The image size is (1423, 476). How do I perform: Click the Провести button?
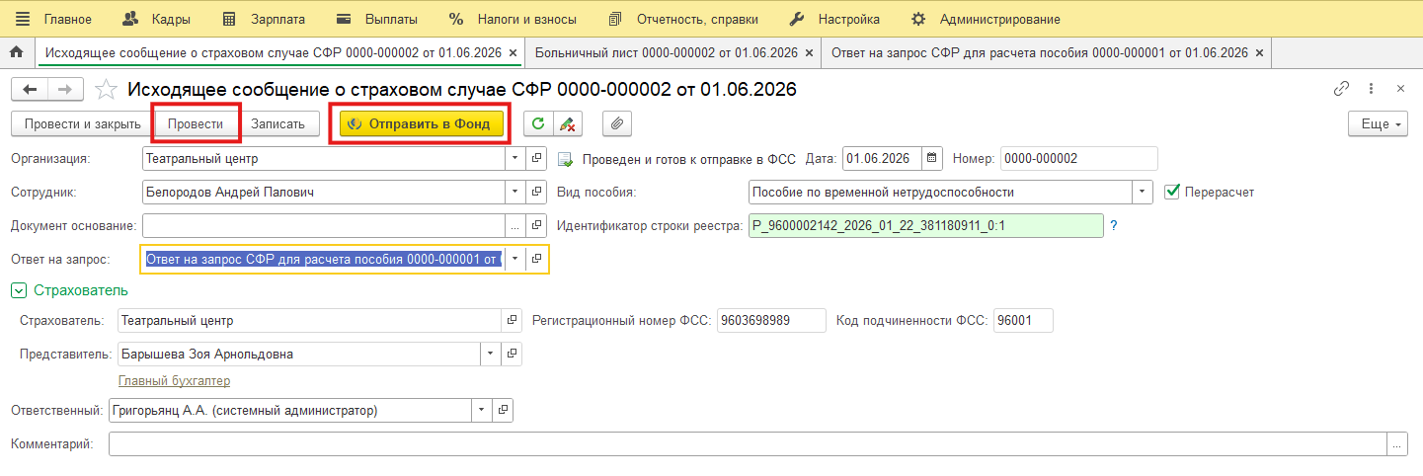[x=198, y=124]
